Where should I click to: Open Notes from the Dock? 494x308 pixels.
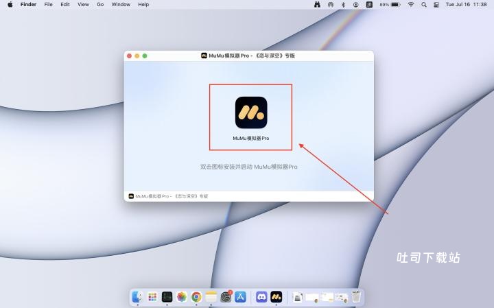(x=211, y=296)
